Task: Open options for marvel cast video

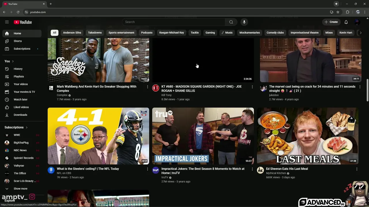Action: [x=360, y=87]
